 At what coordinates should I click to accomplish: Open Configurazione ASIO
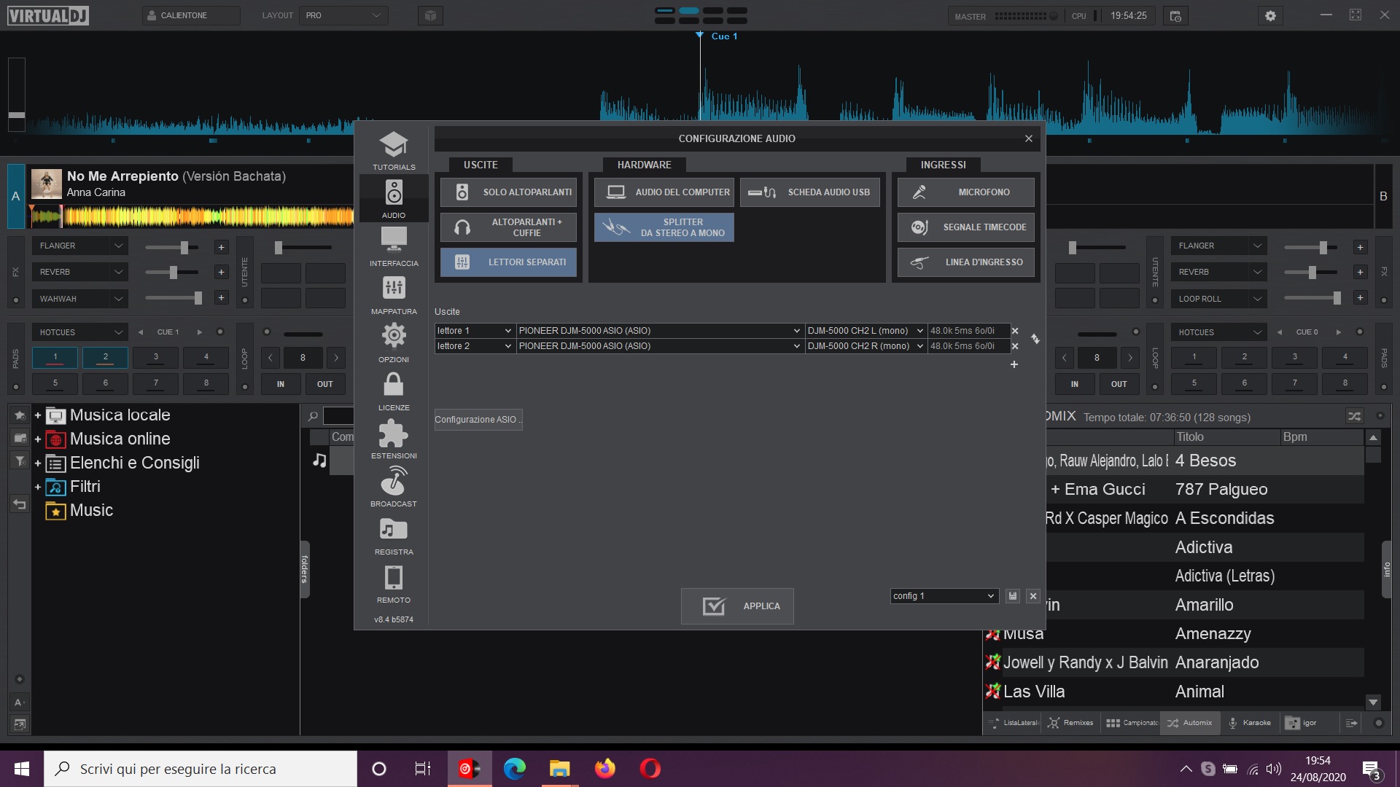pos(478,419)
